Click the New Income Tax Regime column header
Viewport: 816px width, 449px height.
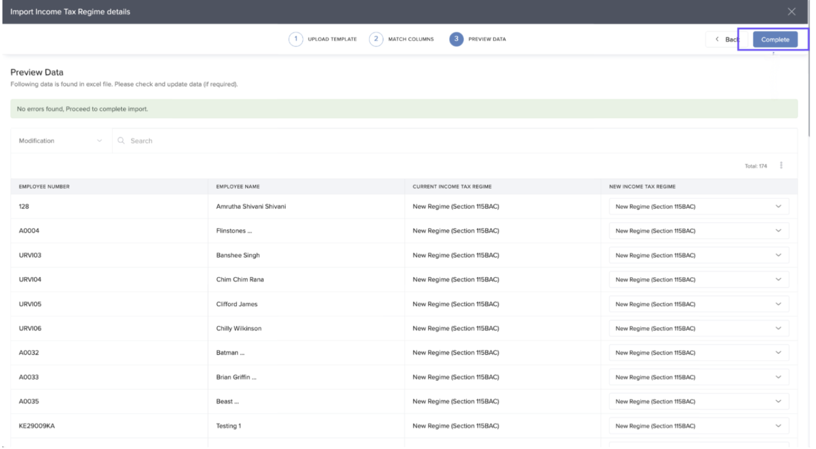[x=642, y=186]
